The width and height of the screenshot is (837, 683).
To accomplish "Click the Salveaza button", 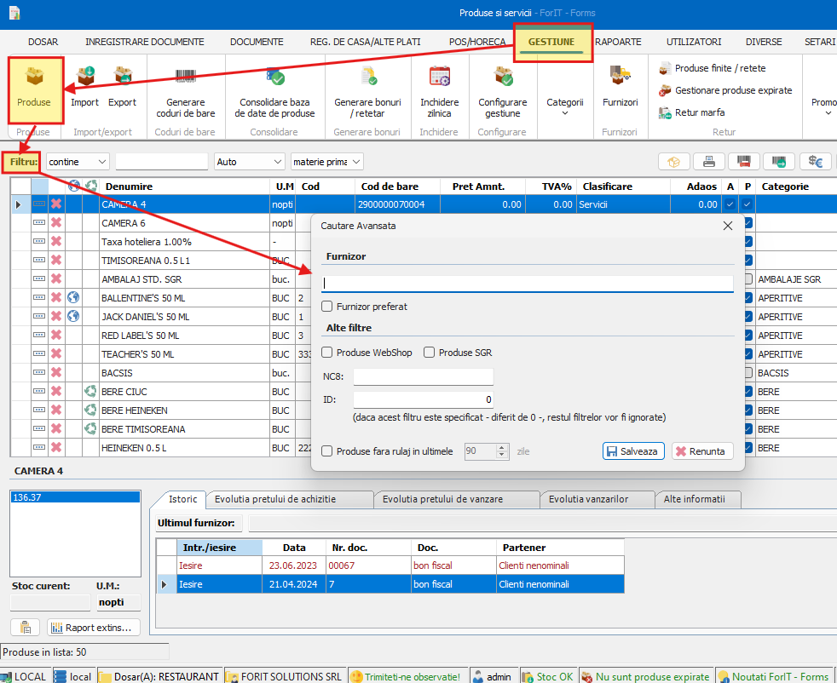I will click(633, 451).
